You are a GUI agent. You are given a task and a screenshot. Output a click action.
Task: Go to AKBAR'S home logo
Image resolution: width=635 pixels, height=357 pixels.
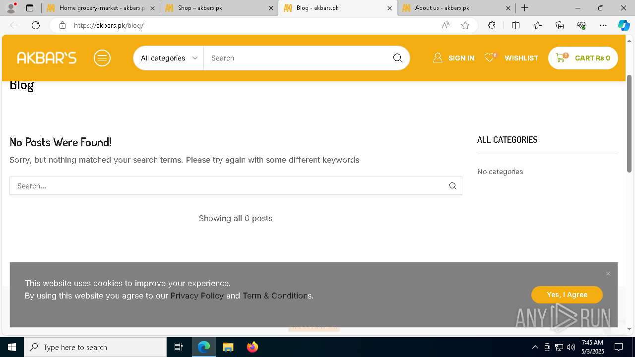[x=47, y=58]
